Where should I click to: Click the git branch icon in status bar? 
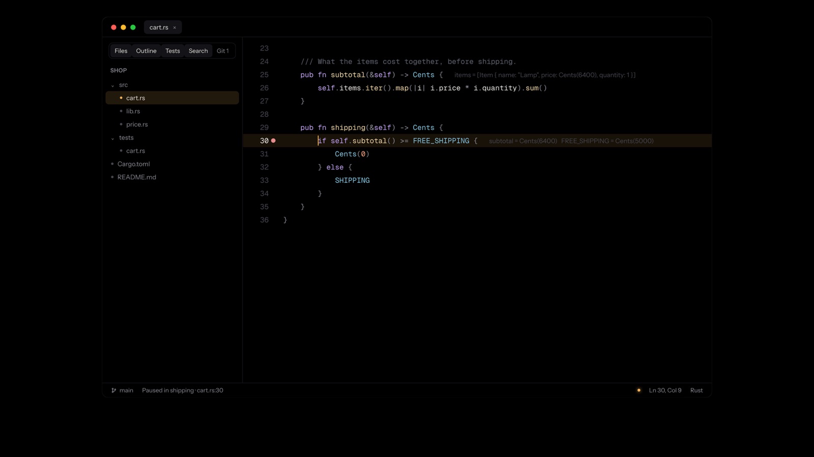click(x=113, y=390)
